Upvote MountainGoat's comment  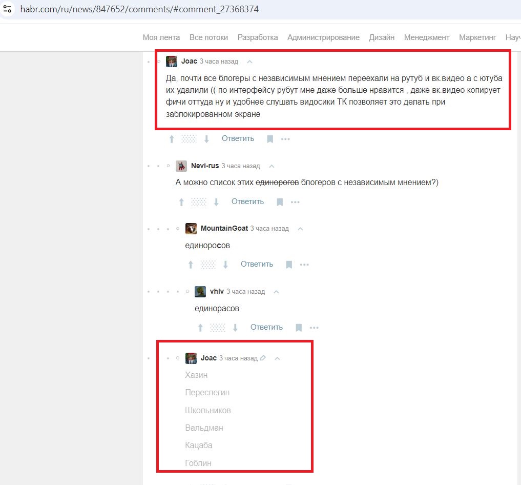tap(191, 265)
